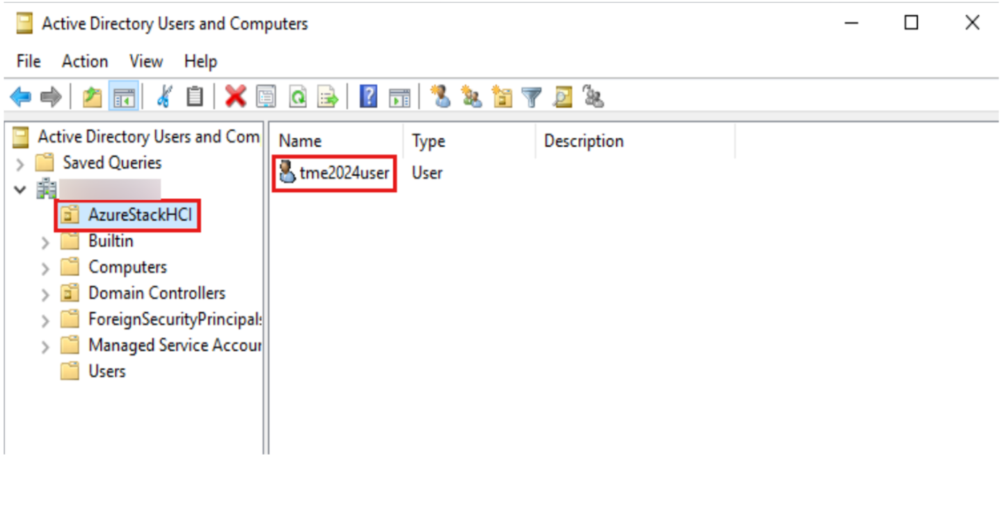This screenshot has height=513, width=1002.
Task: Create a new group with toolbar icon
Action: pyautogui.click(x=471, y=97)
